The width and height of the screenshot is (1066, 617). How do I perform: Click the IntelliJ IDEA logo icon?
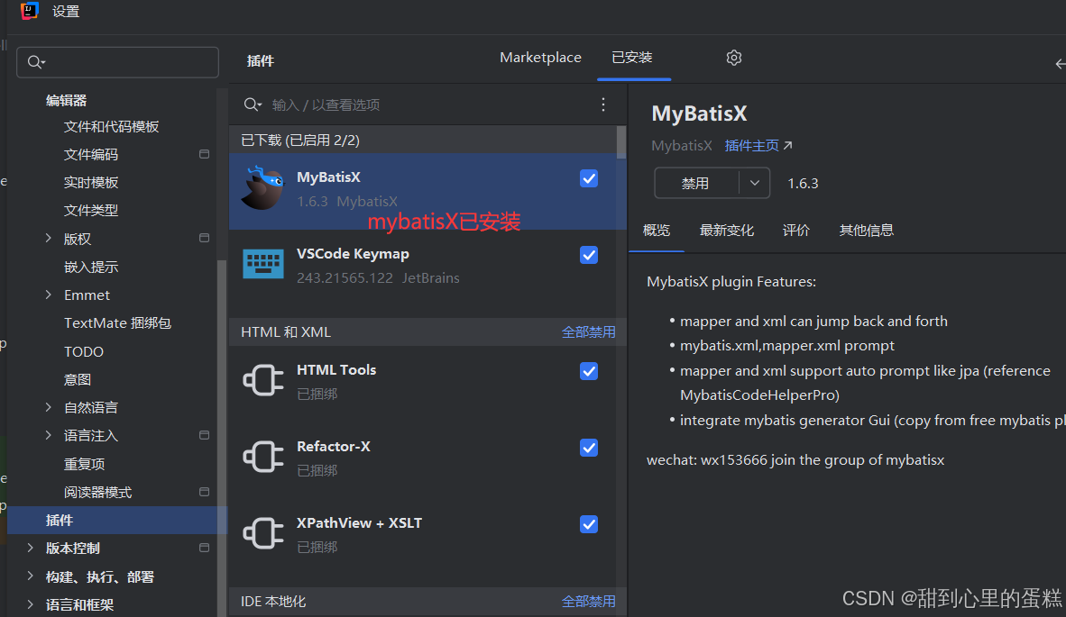coord(29,11)
